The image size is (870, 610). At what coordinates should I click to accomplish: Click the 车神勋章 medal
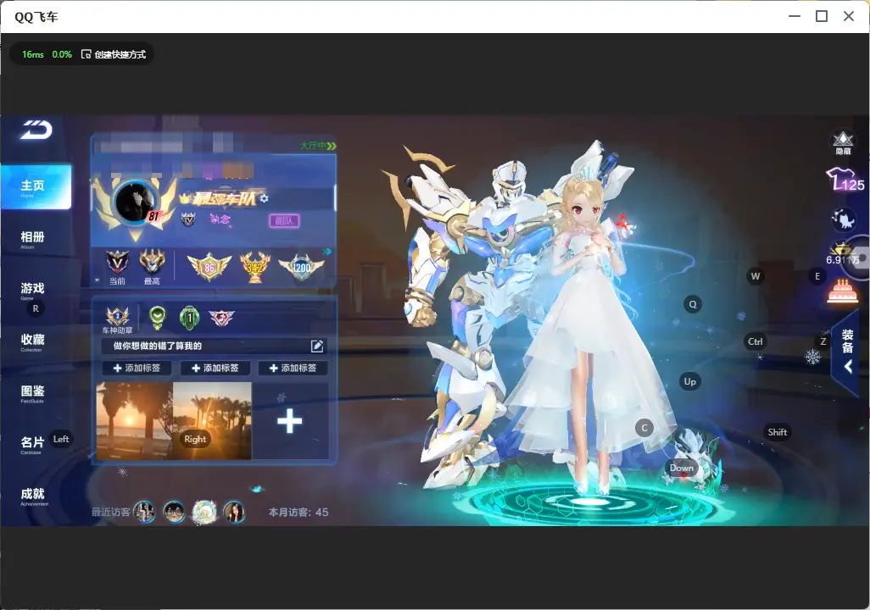pos(118,320)
